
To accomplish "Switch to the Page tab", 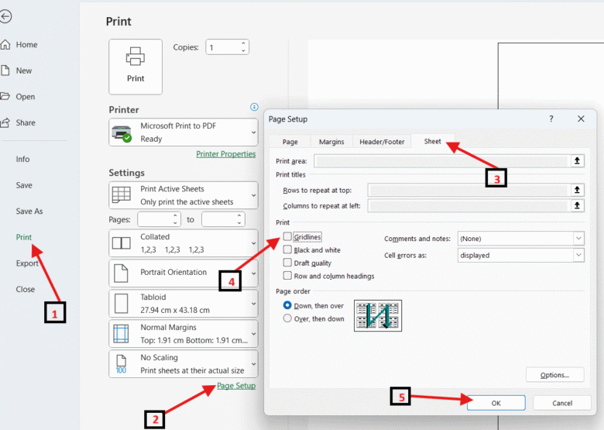I will point(290,142).
